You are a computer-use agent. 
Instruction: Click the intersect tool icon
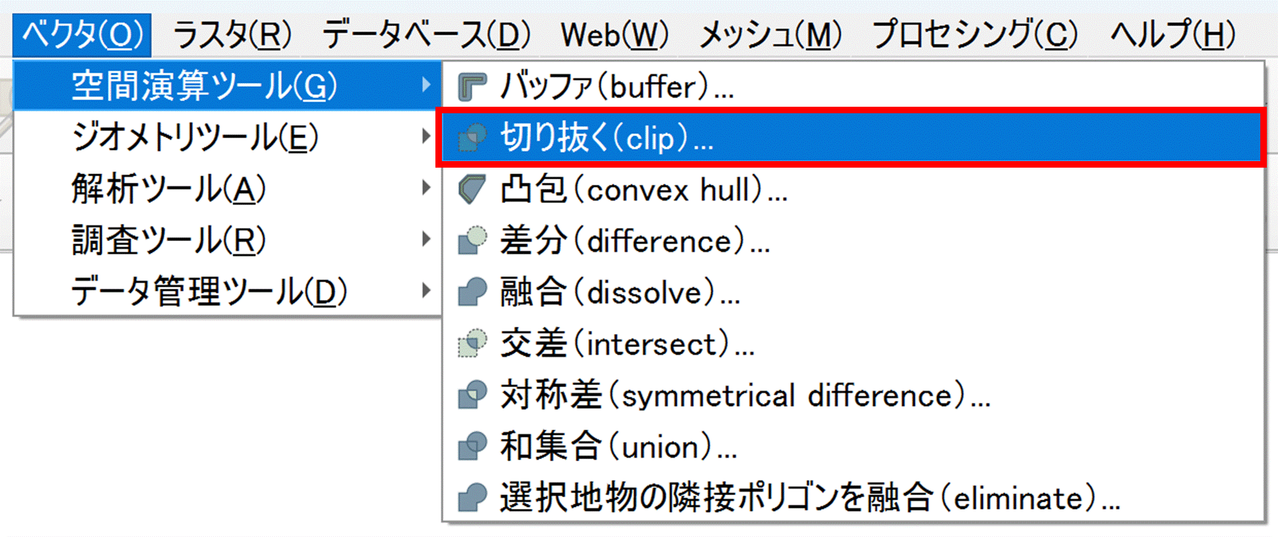tap(472, 343)
